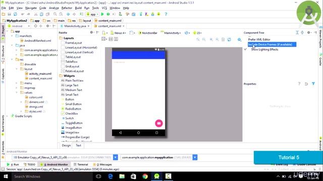Collapse the manifests folder
323x181 pixels.
[x=12, y=36]
